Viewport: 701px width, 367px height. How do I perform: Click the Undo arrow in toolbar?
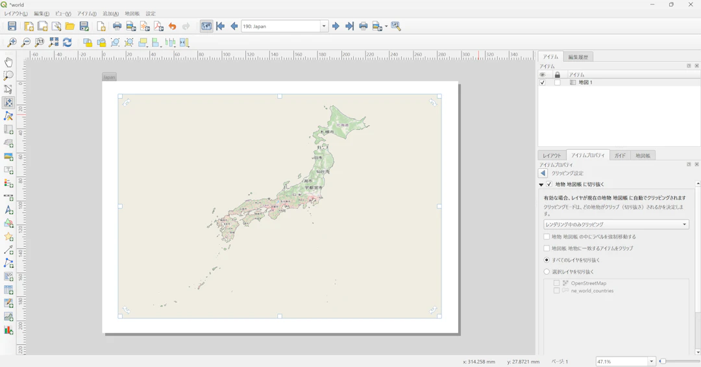(x=173, y=27)
